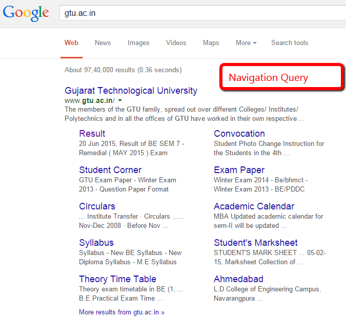Click the Google logo
Screen dimensions: 346x317
coord(26,13)
